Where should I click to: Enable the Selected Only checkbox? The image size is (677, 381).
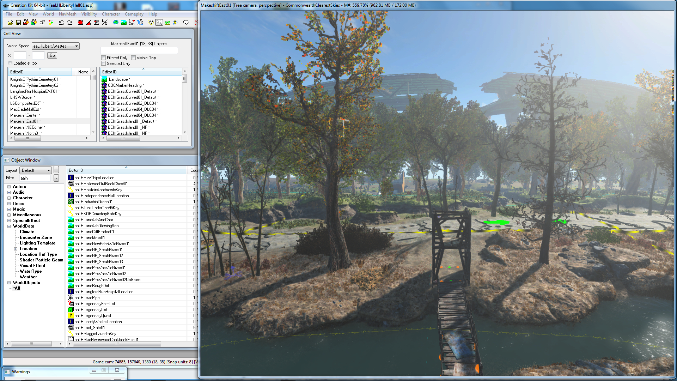pyautogui.click(x=104, y=64)
